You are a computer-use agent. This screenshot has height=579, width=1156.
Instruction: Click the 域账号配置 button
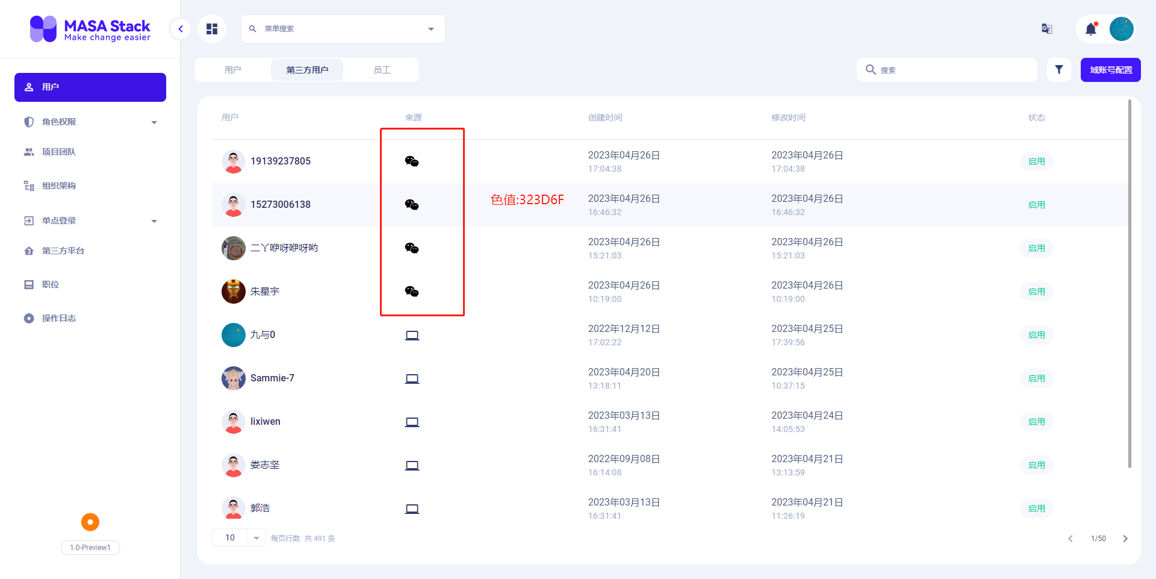(x=1110, y=69)
